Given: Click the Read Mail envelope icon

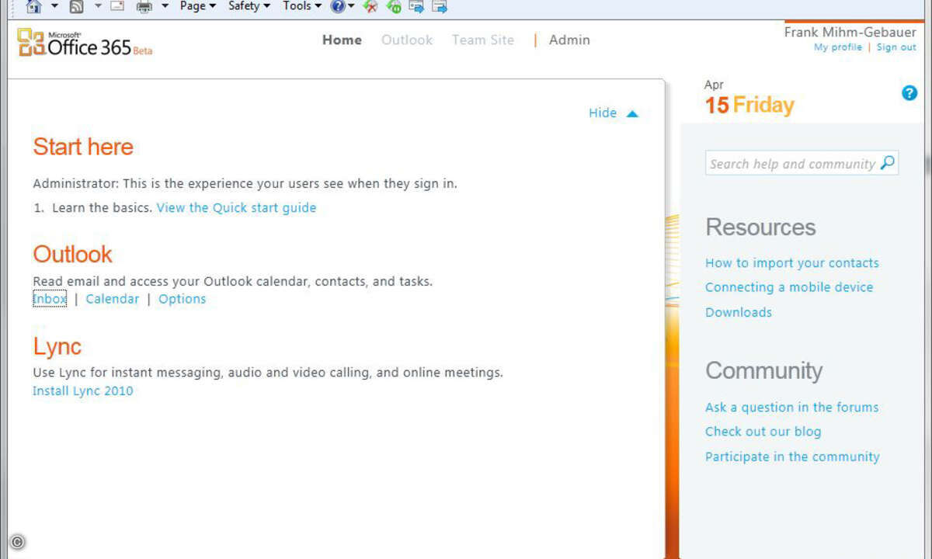Looking at the screenshot, I should [x=117, y=6].
